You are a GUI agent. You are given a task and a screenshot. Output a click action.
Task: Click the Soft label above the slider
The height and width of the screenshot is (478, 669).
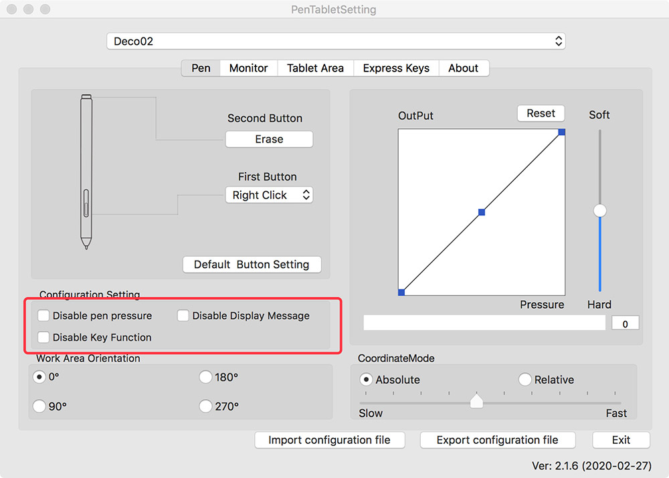point(599,115)
